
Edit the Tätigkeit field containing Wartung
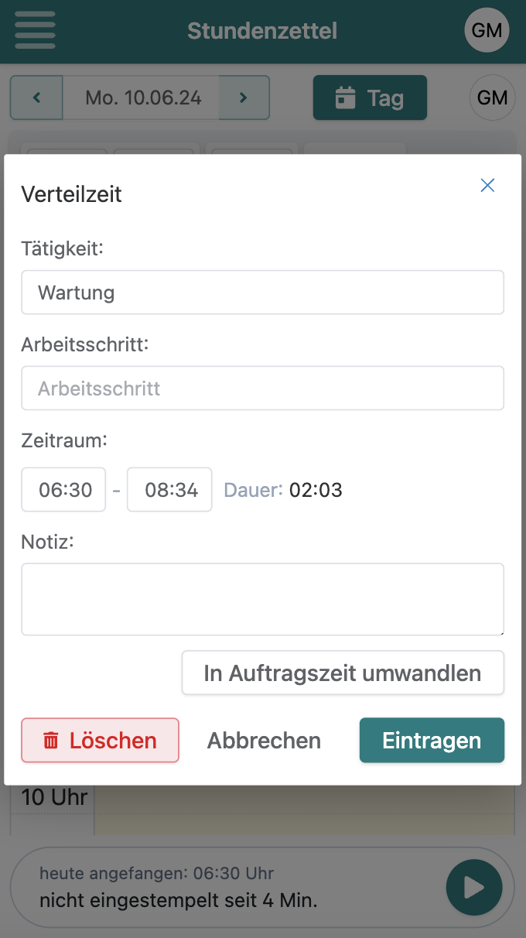click(262, 292)
